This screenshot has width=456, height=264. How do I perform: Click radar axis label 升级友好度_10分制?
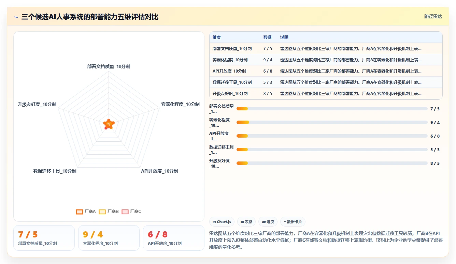[x=37, y=105]
